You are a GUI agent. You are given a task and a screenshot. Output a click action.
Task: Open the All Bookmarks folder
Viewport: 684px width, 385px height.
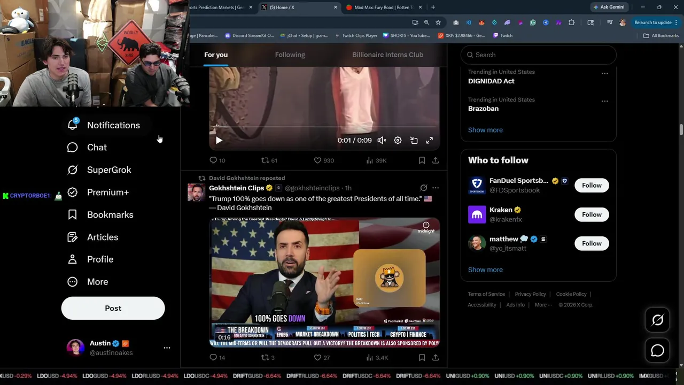[661, 36]
